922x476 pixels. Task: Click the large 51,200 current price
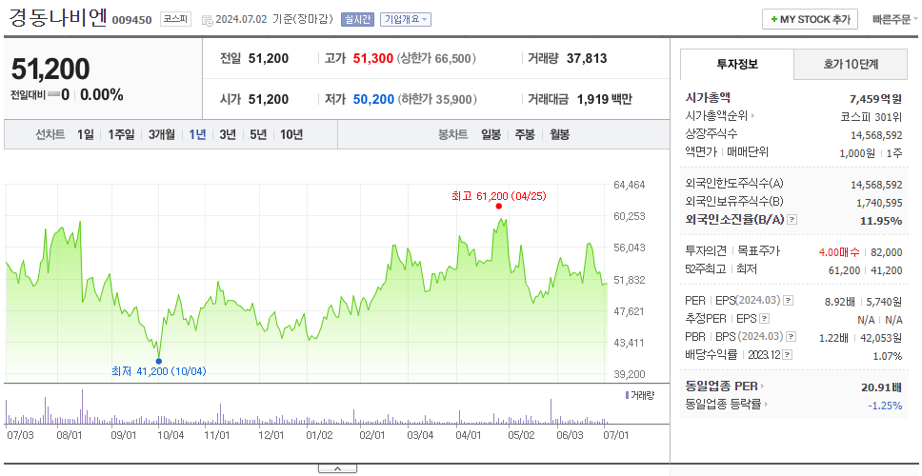click(x=50, y=69)
